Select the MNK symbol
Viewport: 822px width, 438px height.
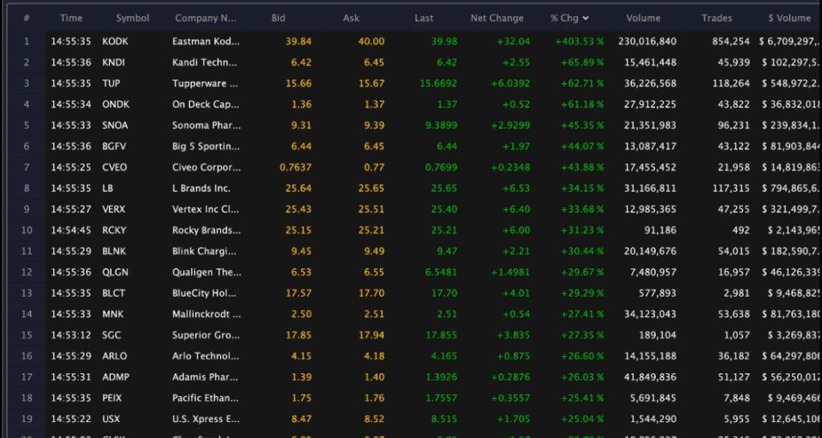click(x=112, y=314)
